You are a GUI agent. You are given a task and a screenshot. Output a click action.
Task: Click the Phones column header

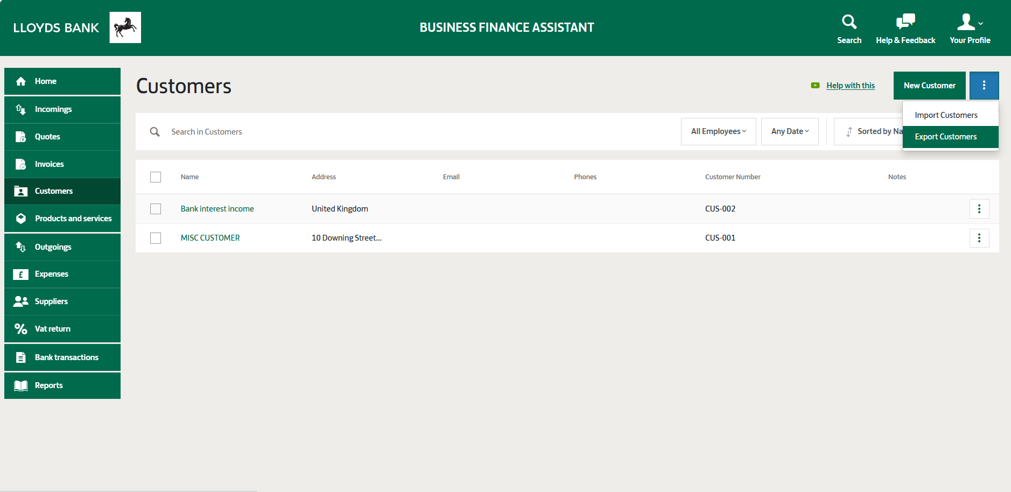pyautogui.click(x=585, y=177)
